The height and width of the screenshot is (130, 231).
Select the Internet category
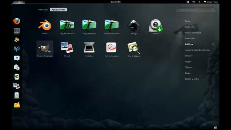click(x=188, y=56)
